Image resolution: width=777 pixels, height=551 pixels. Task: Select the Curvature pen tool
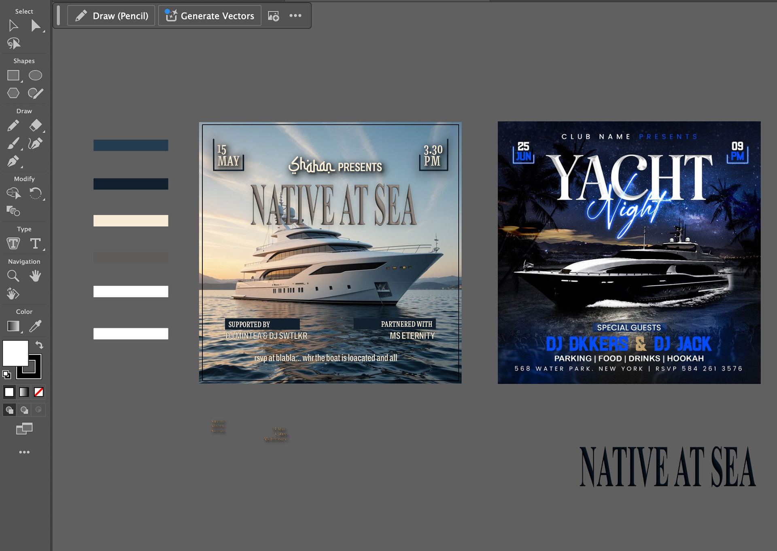click(x=36, y=144)
